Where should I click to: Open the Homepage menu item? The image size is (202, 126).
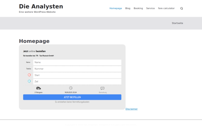pos(116,8)
